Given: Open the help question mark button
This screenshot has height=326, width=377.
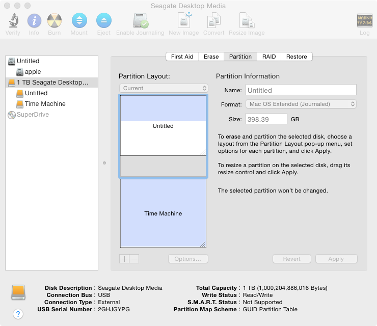Looking at the screenshot, I should 18,314.
